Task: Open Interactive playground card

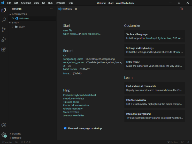Action: click(x=155, y=116)
